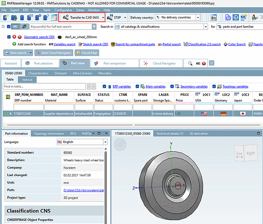Open the Configurator menu
This screenshot has width=263, height=224.
[63, 10]
